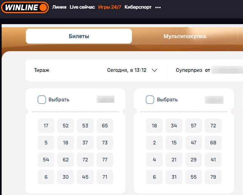Click the Суперприз amount field
The height and width of the screenshot is (195, 243).
click(x=227, y=70)
